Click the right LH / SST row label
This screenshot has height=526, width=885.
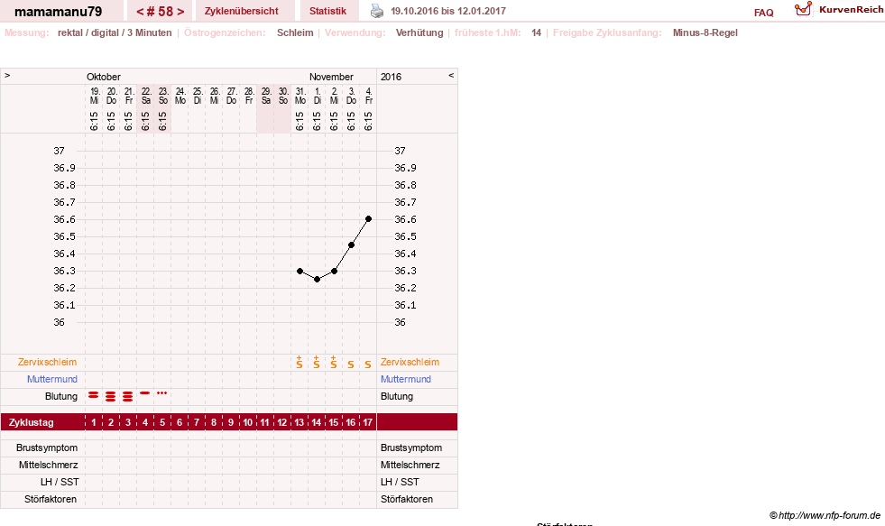400,482
